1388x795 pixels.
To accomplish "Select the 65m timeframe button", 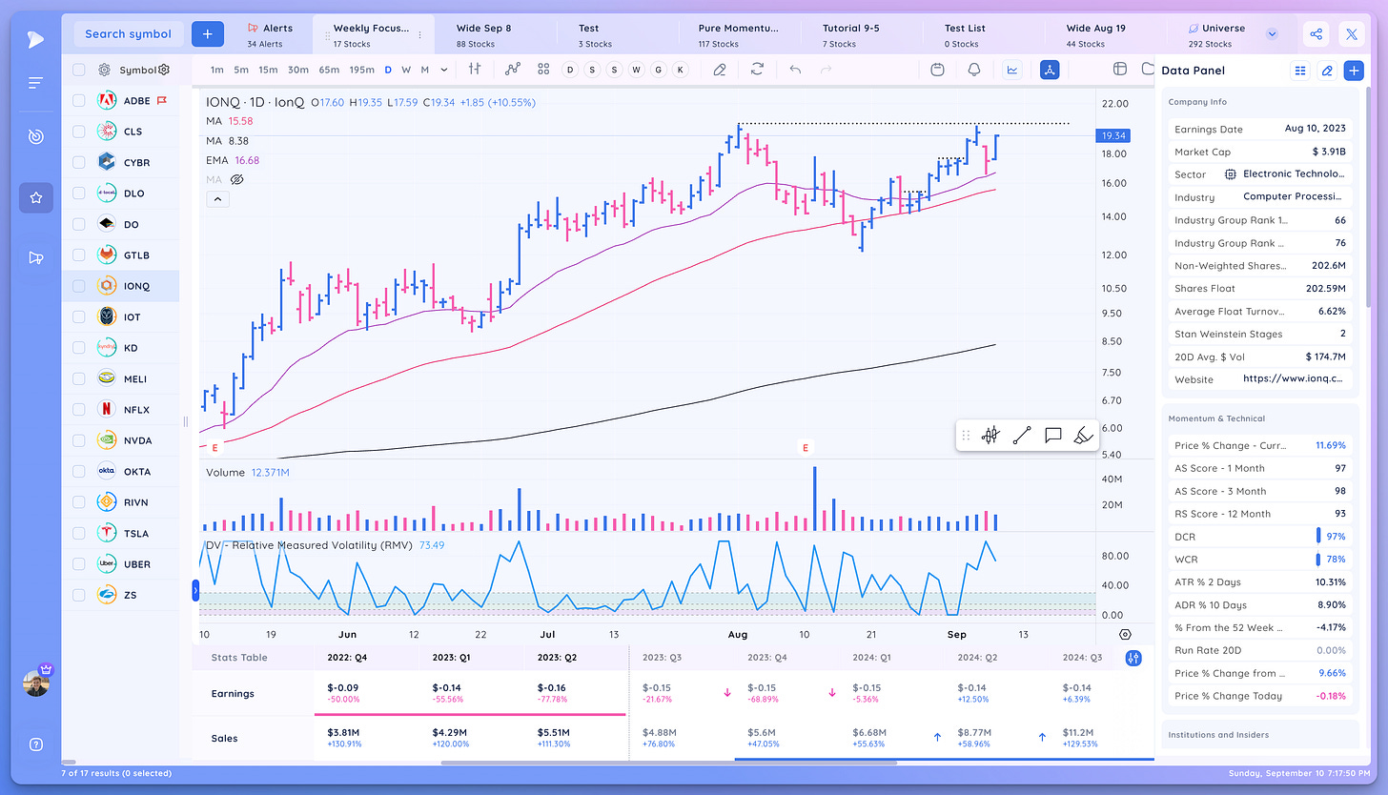I will click(x=329, y=70).
